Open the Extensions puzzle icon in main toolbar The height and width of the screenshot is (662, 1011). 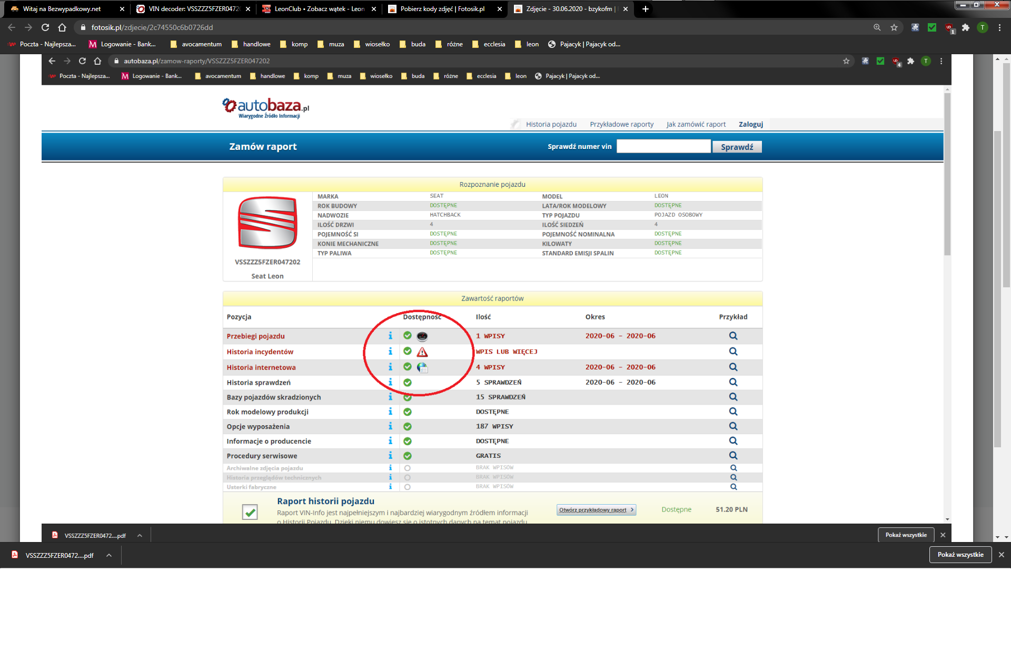(x=966, y=27)
